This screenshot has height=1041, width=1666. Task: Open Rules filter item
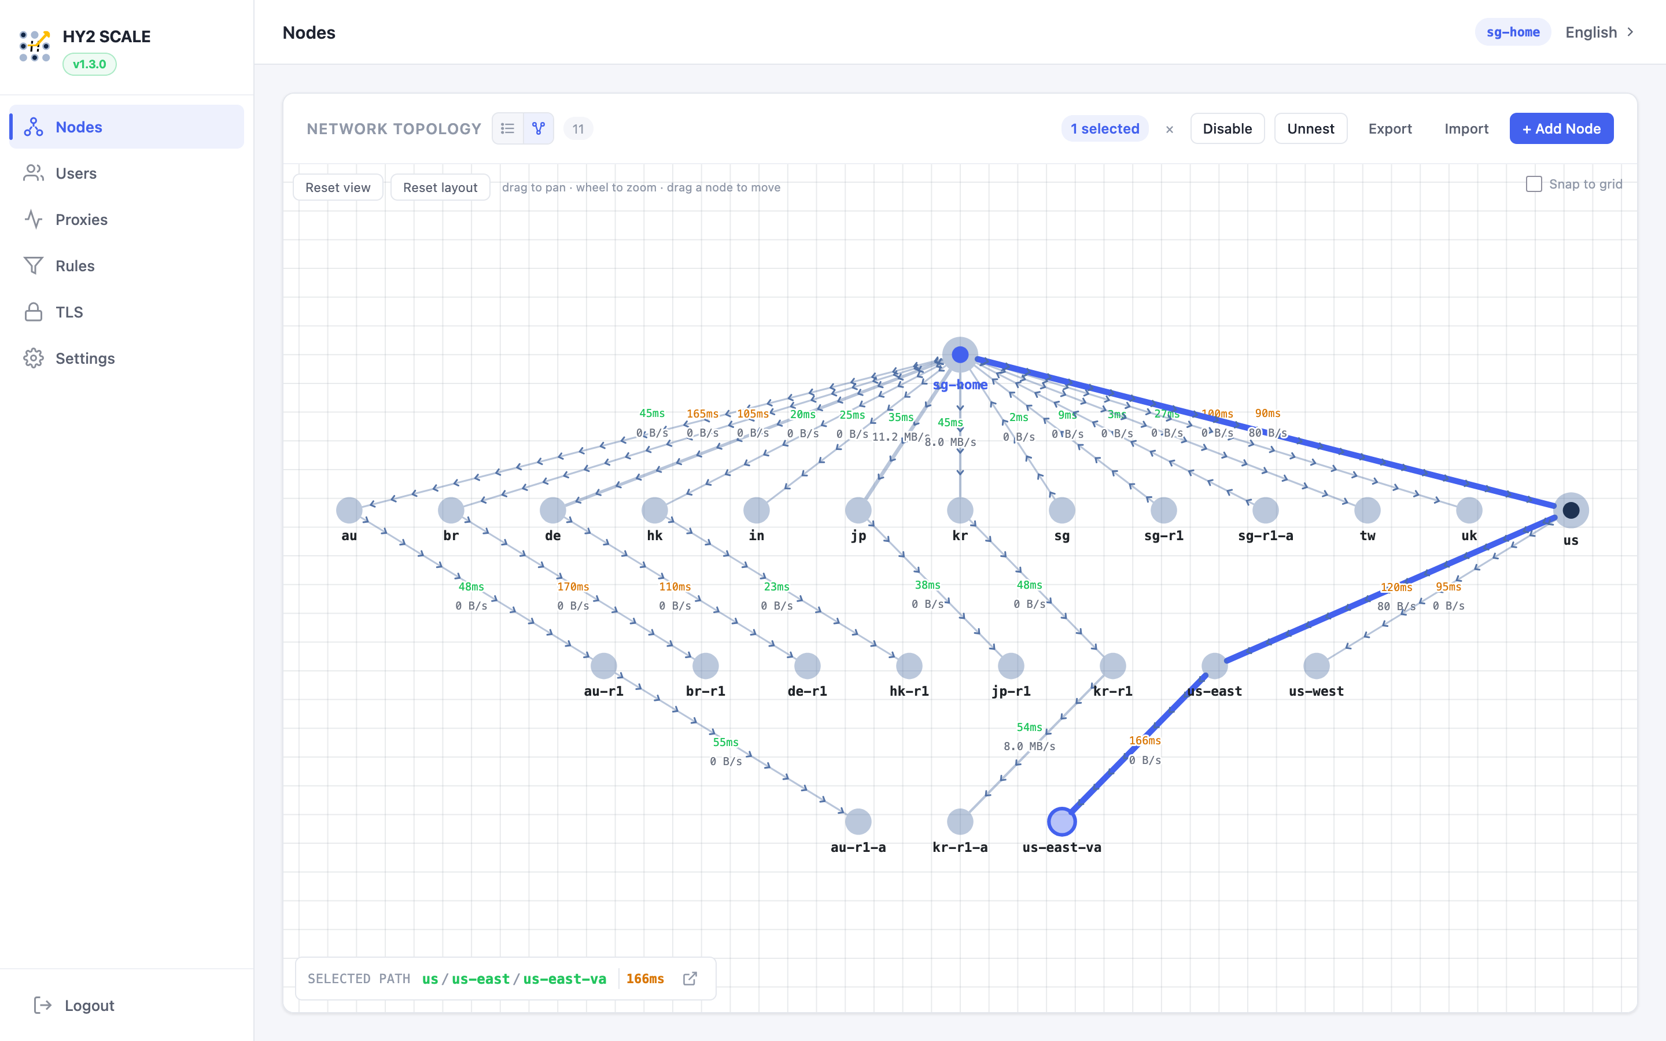click(x=33, y=266)
